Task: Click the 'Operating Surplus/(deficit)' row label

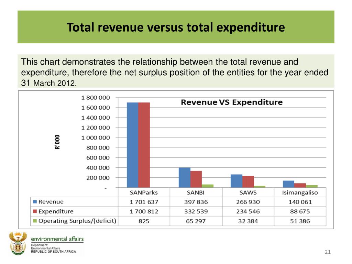Action: (77, 221)
